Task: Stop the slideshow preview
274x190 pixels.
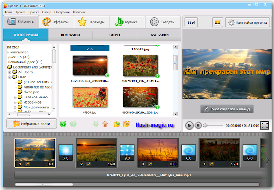Action: tap(198, 125)
